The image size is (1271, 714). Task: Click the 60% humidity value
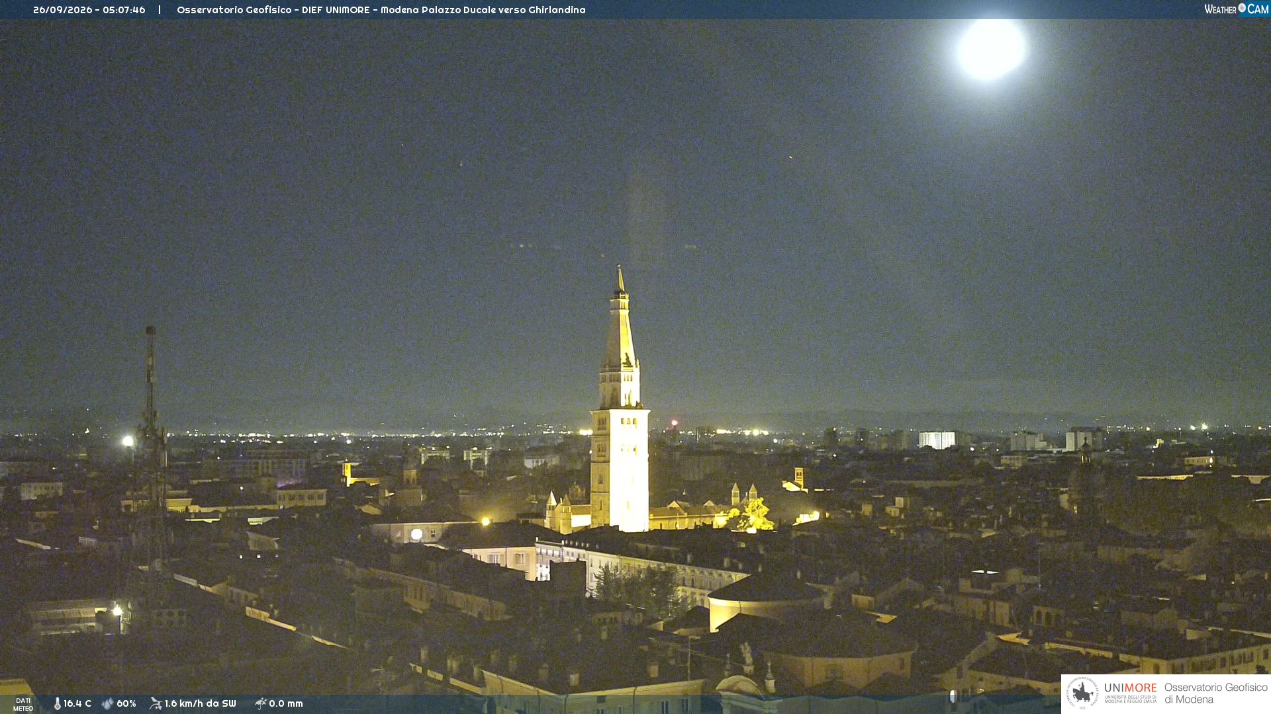[126, 703]
